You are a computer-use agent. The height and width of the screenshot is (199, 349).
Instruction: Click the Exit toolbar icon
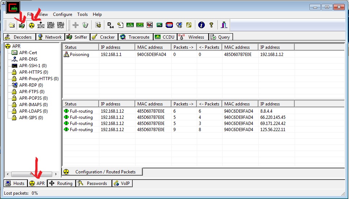coord(224,25)
